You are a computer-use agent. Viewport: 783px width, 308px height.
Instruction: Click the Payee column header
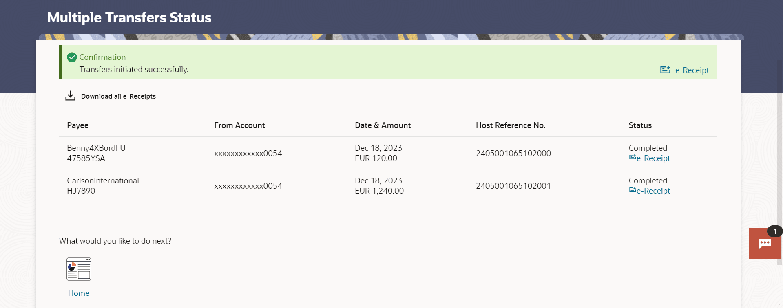[x=77, y=125]
